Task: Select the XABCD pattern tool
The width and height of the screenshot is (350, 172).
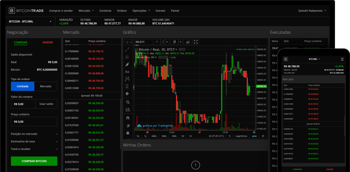Action: [127, 79]
